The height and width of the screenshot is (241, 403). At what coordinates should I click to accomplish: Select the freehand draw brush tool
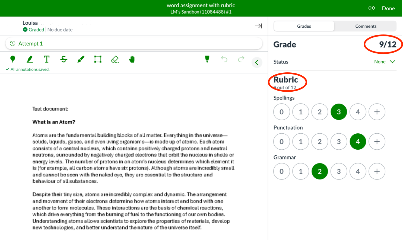[x=81, y=59]
